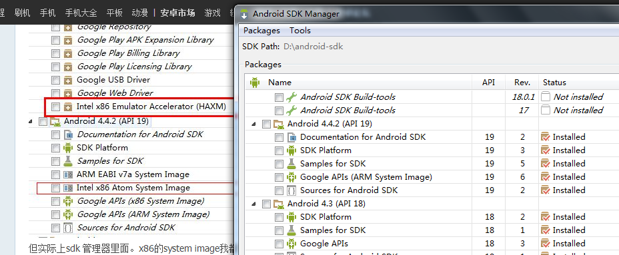Select Google Play Licensing Library row in webpage
Image resolution: width=619 pixels, height=255 pixels.
[x=134, y=67]
